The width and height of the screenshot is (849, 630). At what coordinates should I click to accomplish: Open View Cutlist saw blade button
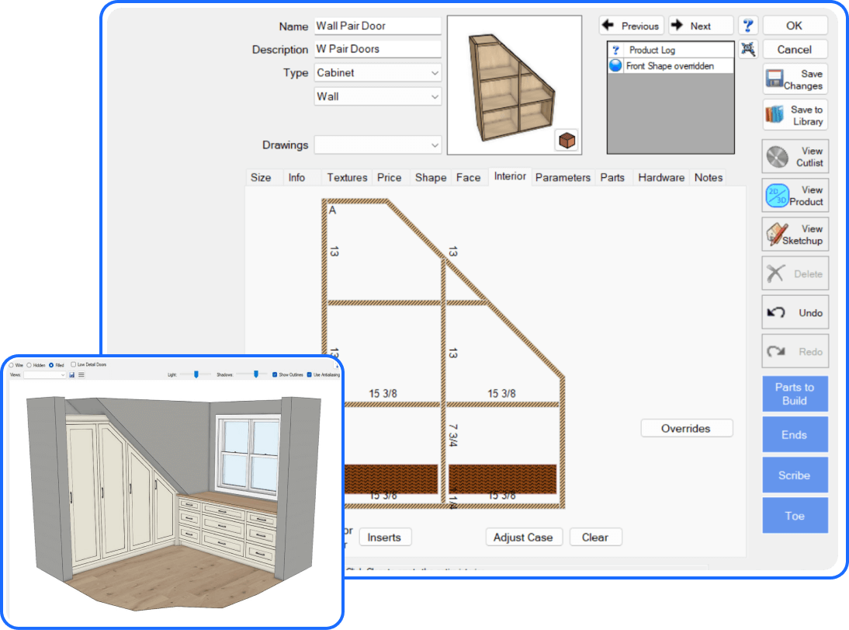[795, 157]
